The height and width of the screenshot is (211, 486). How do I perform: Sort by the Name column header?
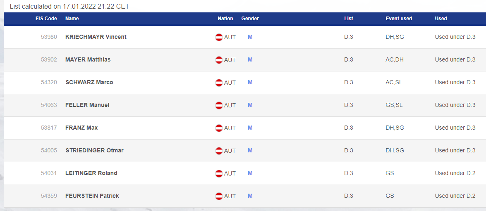[72, 19]
